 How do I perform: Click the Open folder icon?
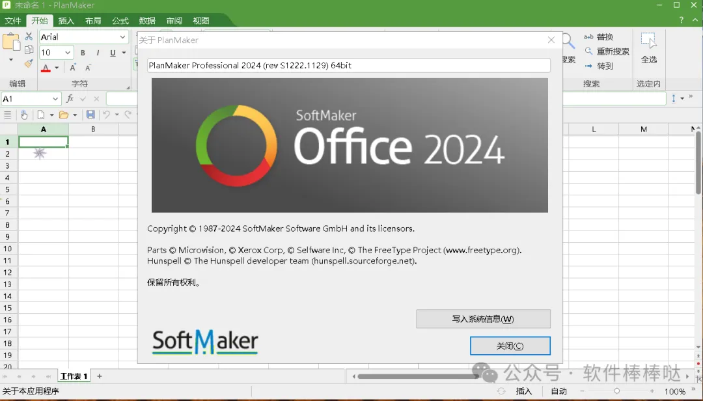[64, 115]
